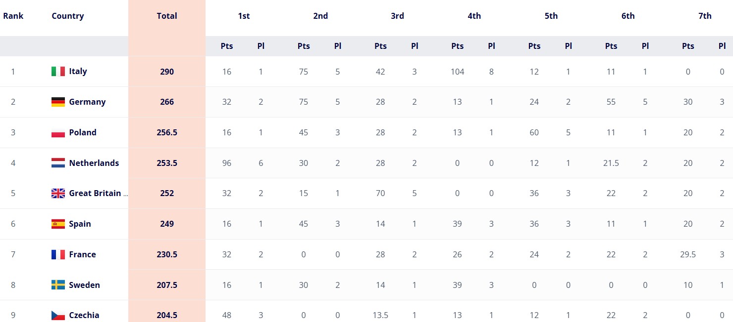Click the Czechia flag icon
733x322 pixels.
[x=58, y=315]
